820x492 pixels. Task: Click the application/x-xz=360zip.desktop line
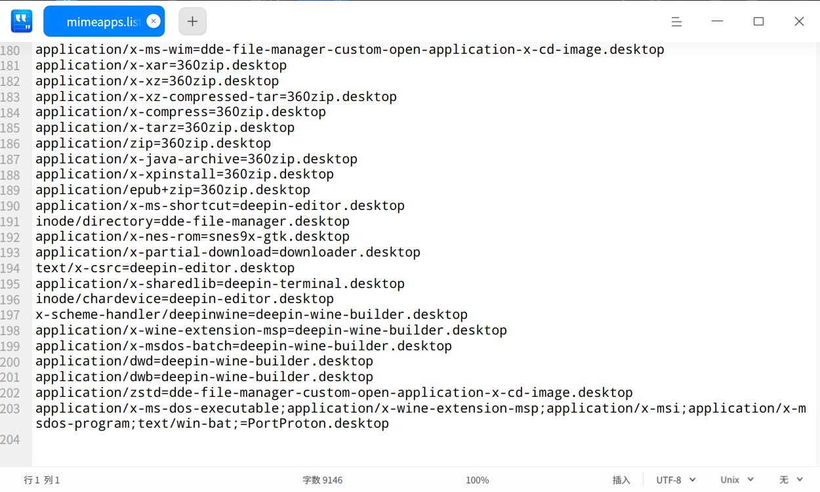tap(157, 81)
